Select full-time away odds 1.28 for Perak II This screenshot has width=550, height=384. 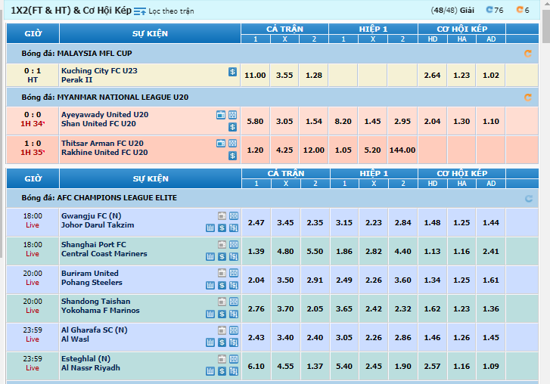tap(314, 76)
